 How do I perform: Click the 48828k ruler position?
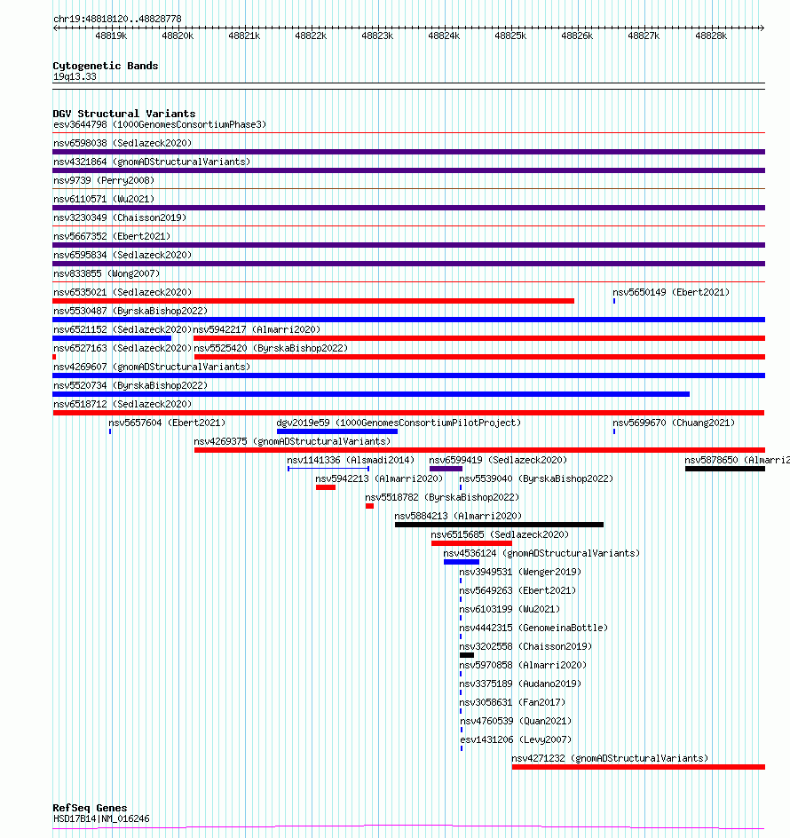point(711,36)
